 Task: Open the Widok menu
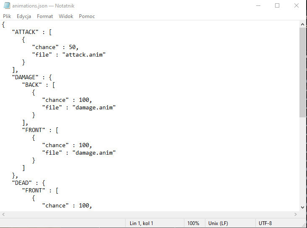[66, 16]
